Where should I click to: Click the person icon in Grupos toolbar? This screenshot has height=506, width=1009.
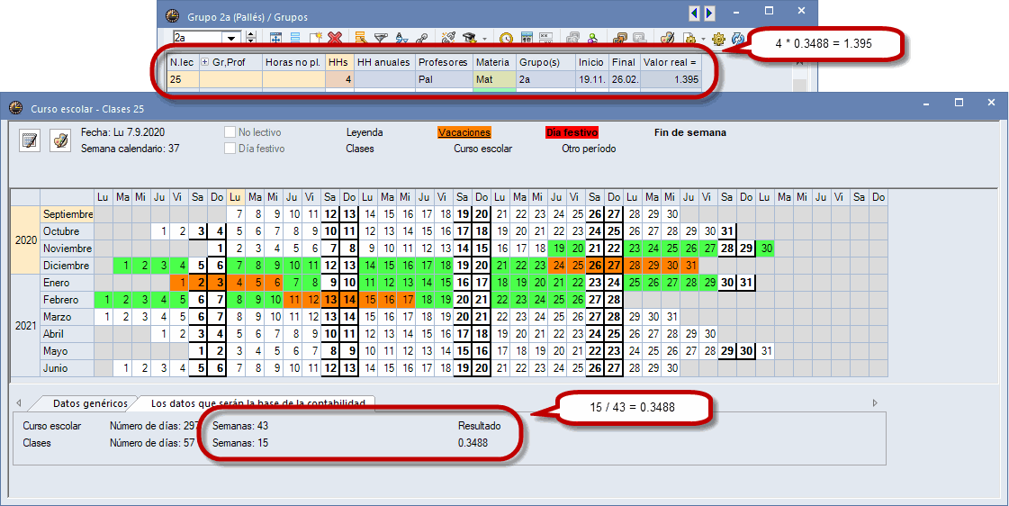pos(592,38)
